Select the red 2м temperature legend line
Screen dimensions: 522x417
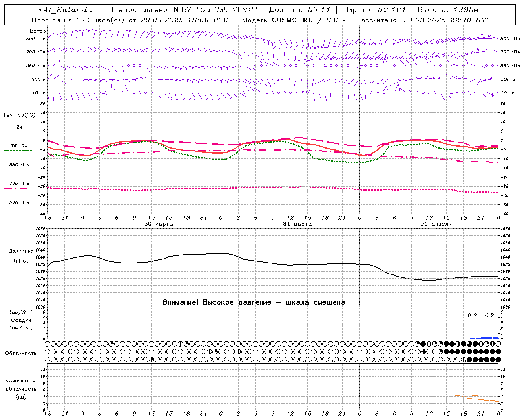coord(19,132)
